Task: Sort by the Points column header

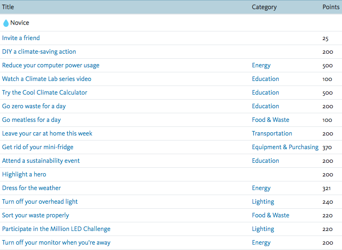Action: 331,7
